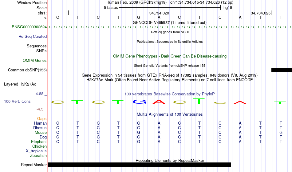Click the H3K27Ac Mark ENCODE title
Screen dimensions: 292x172
tap(170, 80)
